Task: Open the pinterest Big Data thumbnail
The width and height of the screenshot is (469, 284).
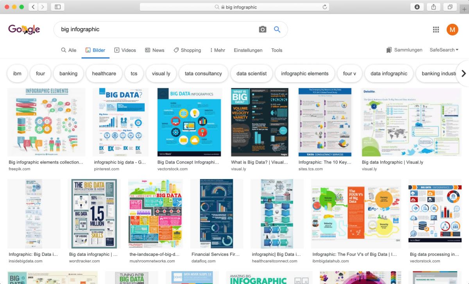Action: tap(121, 122)
